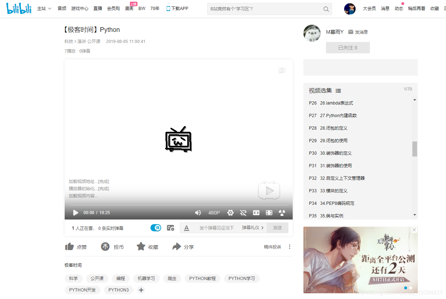Open 游戏中心 in the top navigation
The image size is (446, 299).
pyautogui.click(x=80, y=9)
